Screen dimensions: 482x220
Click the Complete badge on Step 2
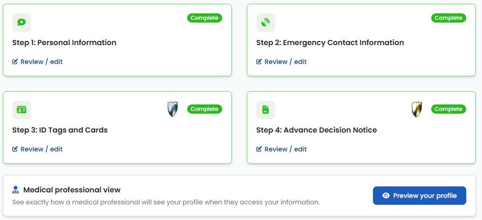448,18
